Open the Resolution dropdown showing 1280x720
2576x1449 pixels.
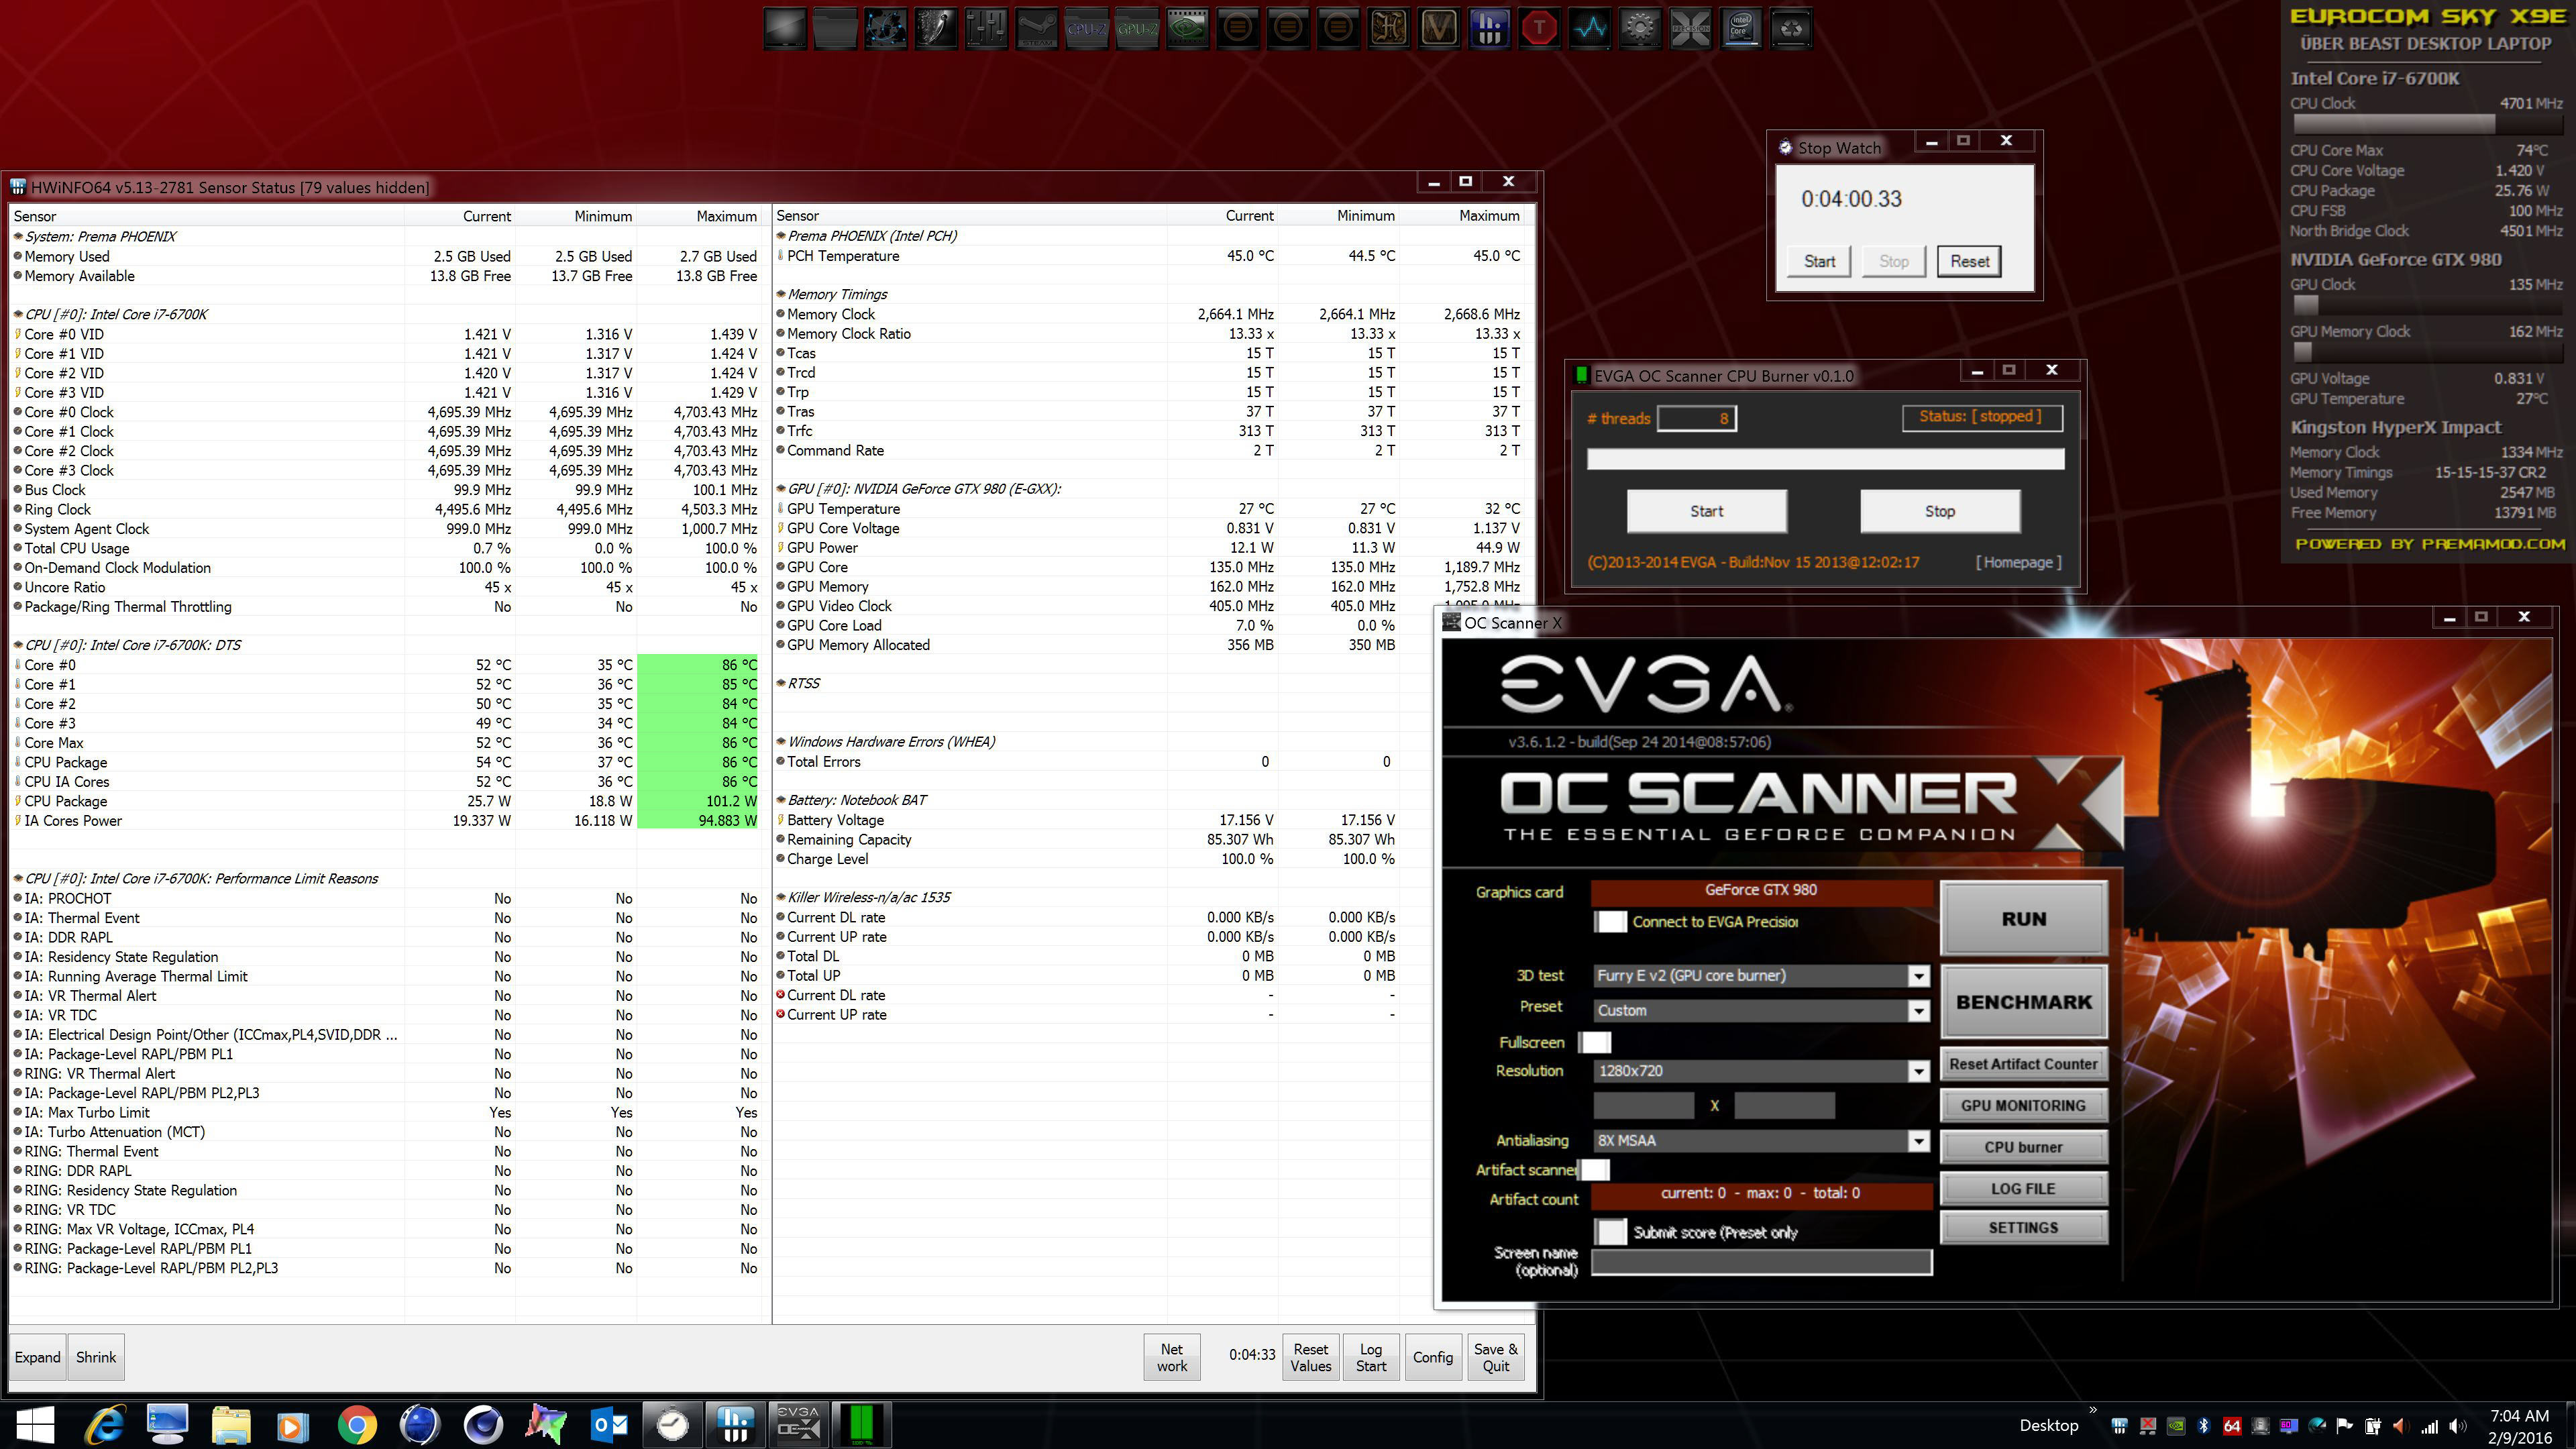[x=1761, y=1071]
